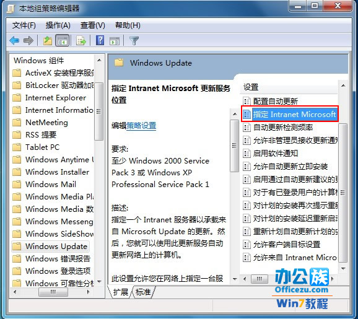The width and height of the screenshot is (358, 319).
Task: Click the 策略设置 link
Action: [x=141, y=125]
